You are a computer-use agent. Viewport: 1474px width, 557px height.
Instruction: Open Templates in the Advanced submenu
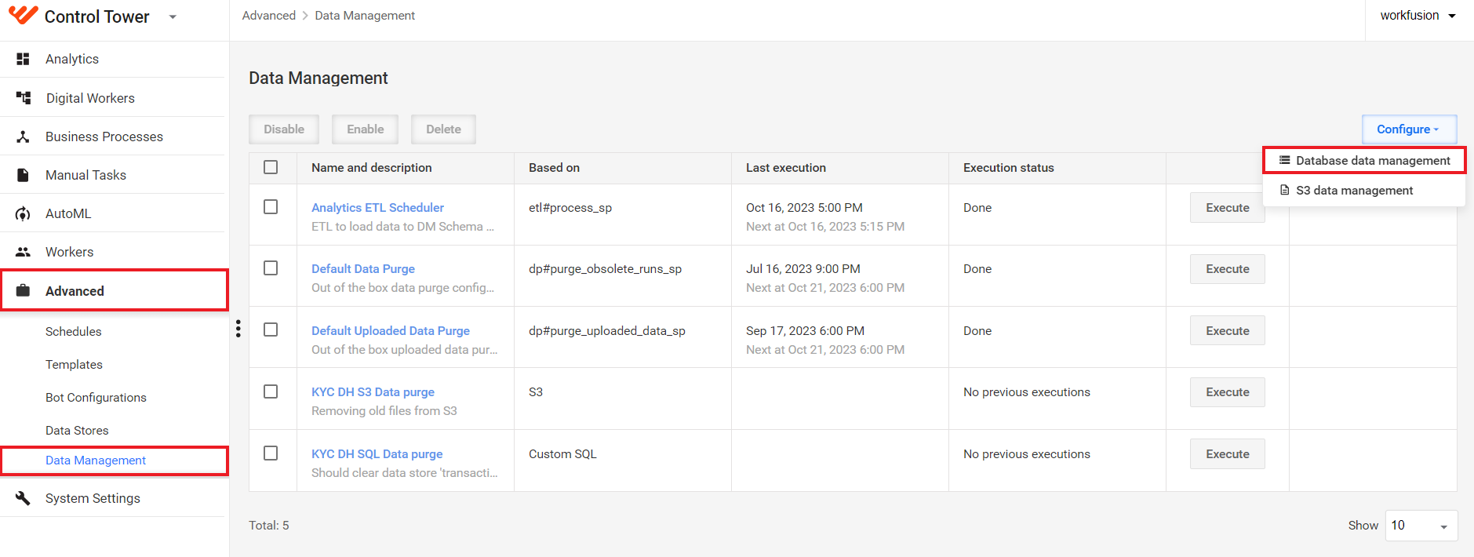point(74,364)
